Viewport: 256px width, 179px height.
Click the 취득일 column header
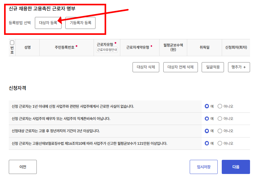204,47
